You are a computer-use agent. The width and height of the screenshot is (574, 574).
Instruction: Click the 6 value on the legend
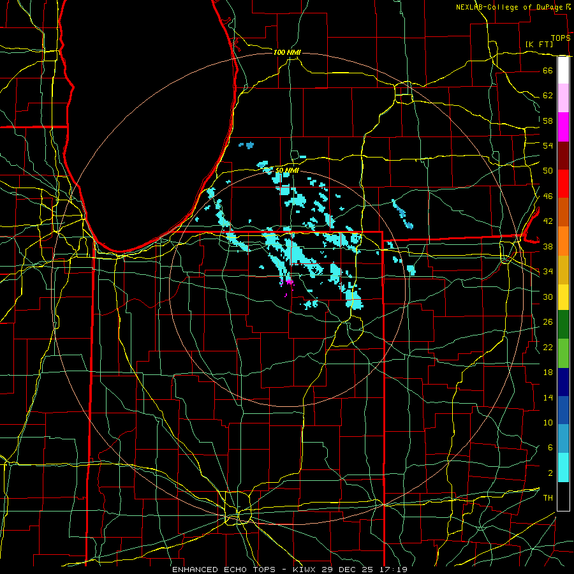pos(550,448)
